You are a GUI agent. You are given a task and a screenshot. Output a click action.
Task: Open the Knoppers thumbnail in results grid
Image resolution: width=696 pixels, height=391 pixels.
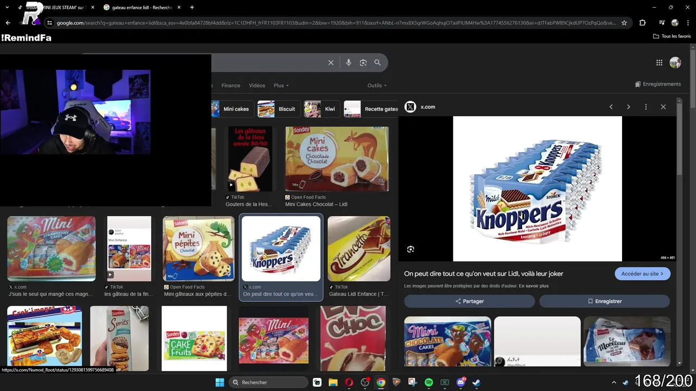[281, 249]
